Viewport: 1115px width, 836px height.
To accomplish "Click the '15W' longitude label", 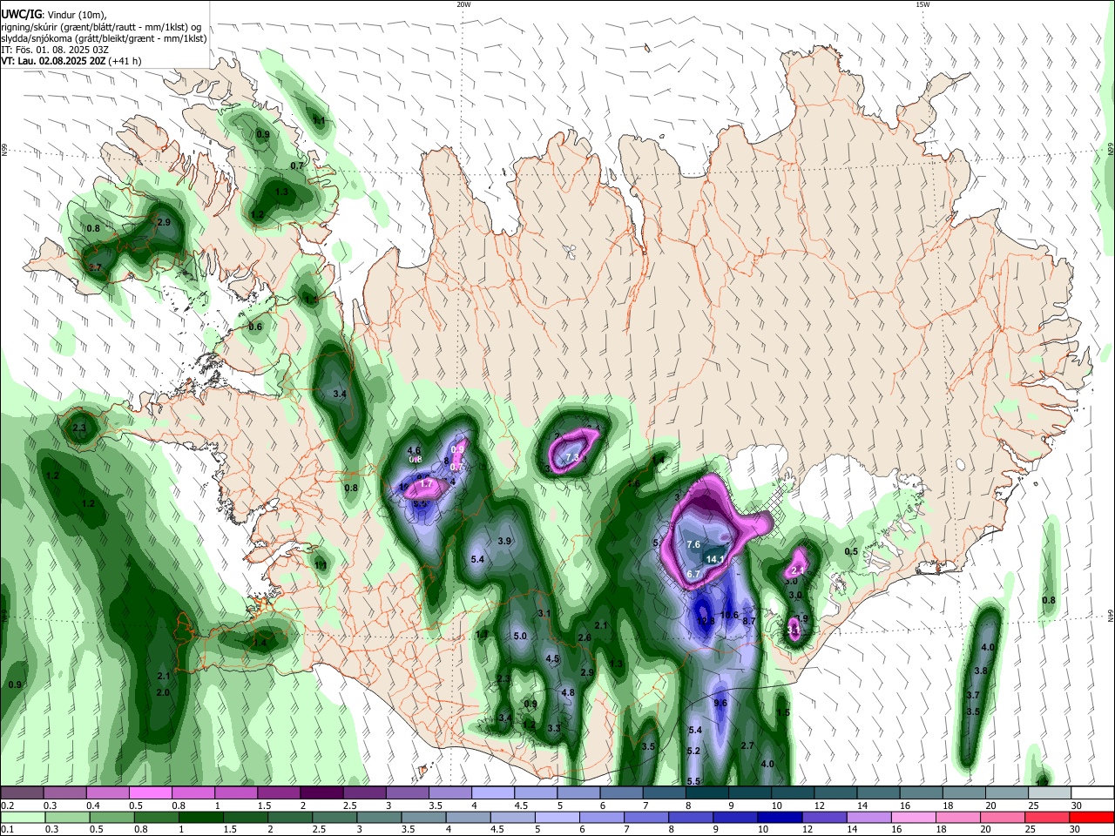I will click(x=922, y=4).
